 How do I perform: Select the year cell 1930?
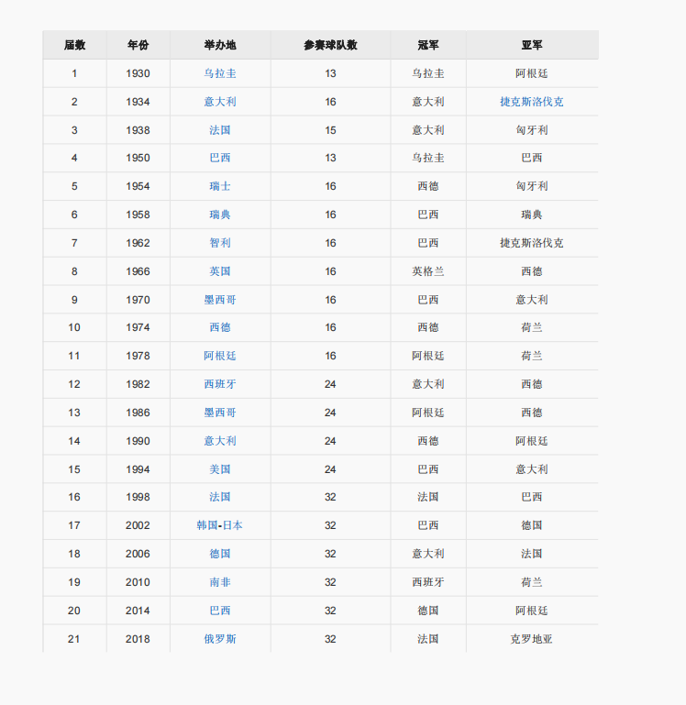[x=138, y=73]
